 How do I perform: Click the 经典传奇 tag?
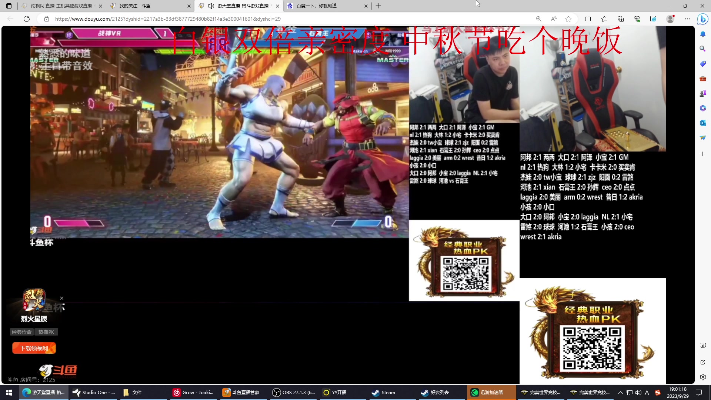tap(22, 332)
